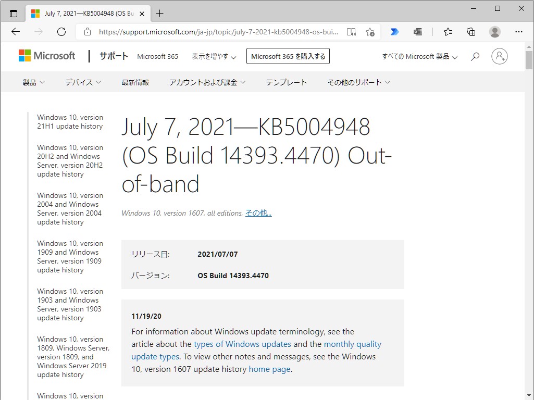Open the サポート link
Viewport: 534px width, 400px height.
coord(114,56)
